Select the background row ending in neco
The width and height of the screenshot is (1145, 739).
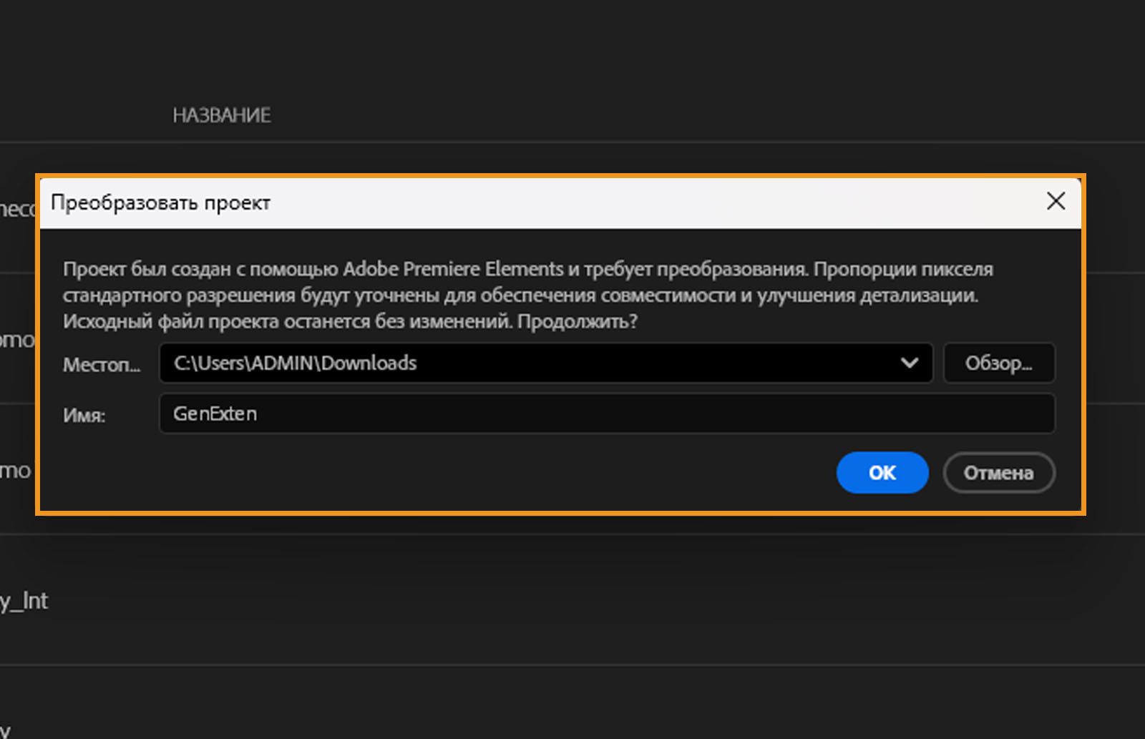(x=17, y=209)
